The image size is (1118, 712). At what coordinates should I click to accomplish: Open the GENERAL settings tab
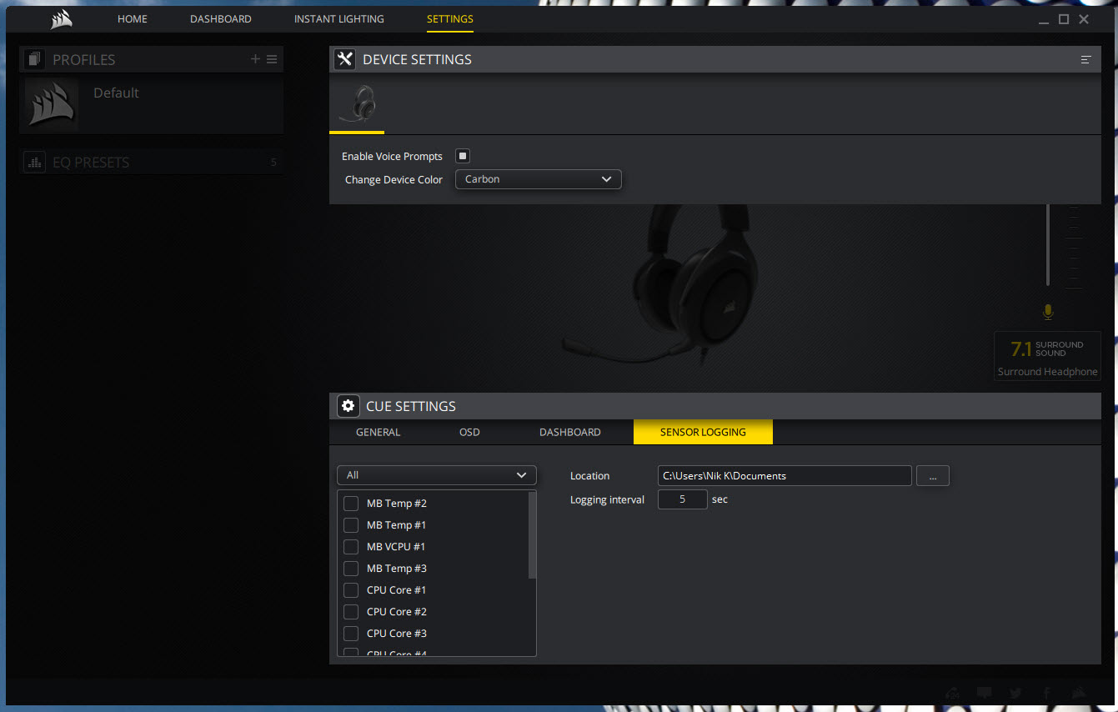click(x=379, y=432)
